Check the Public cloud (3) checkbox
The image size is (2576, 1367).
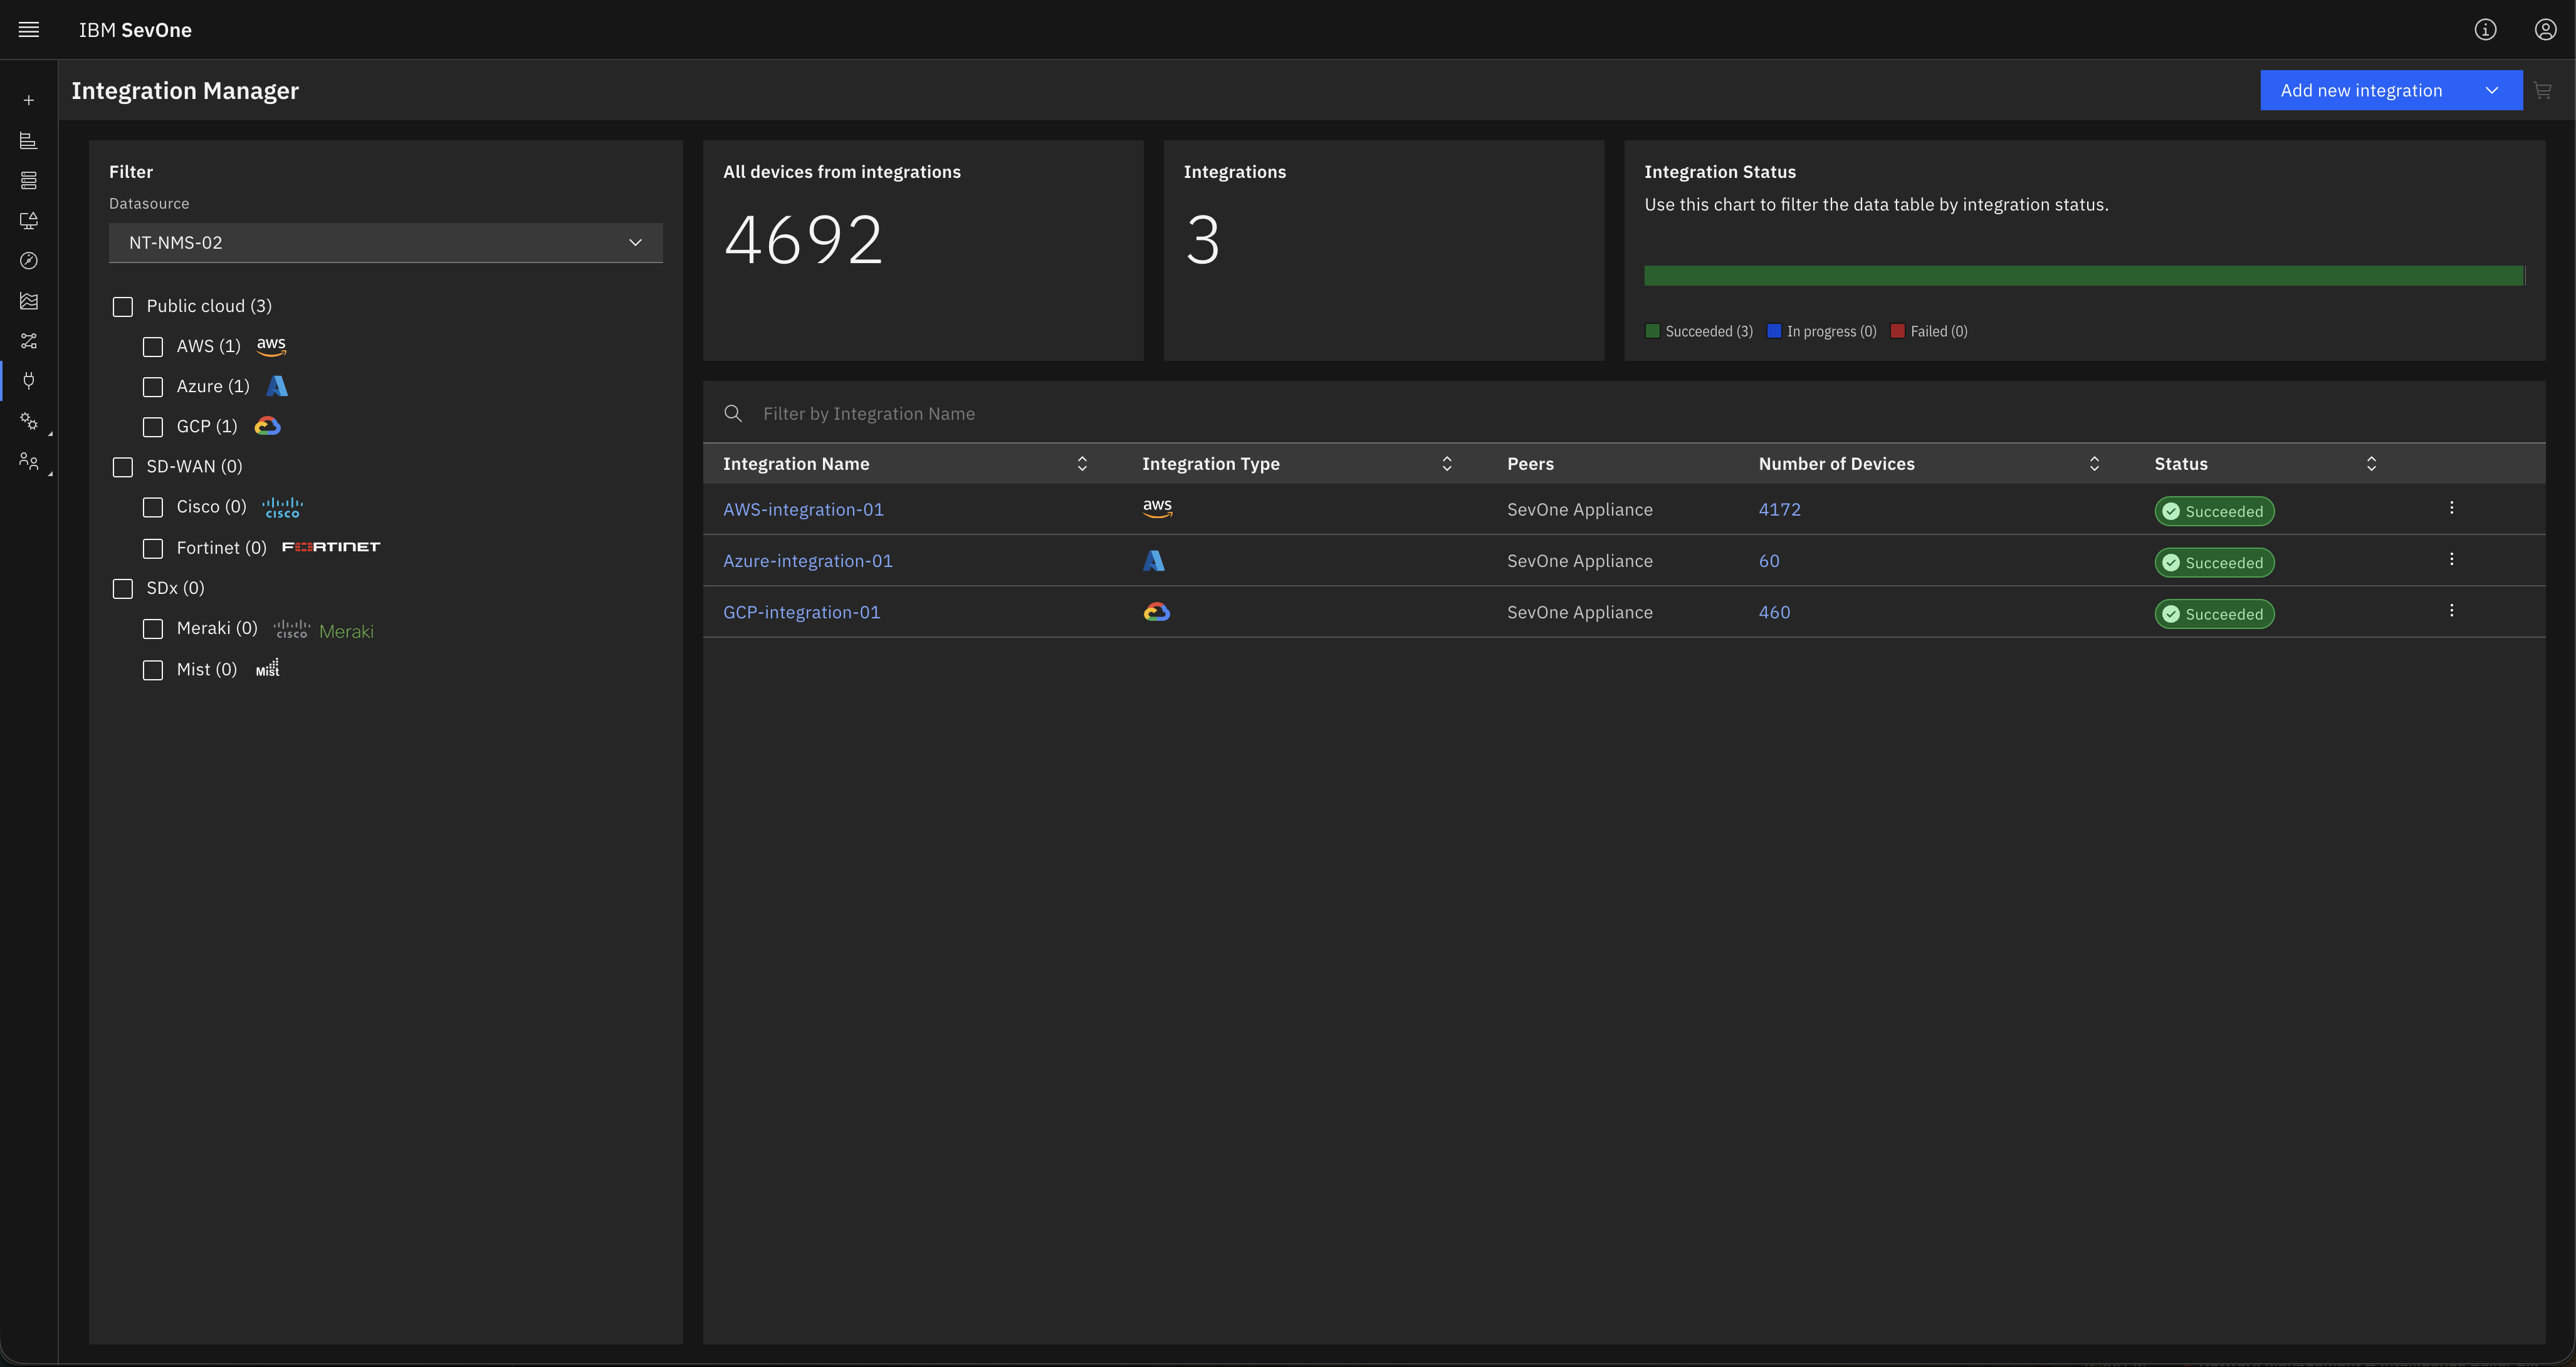click(x=123, y=307)
